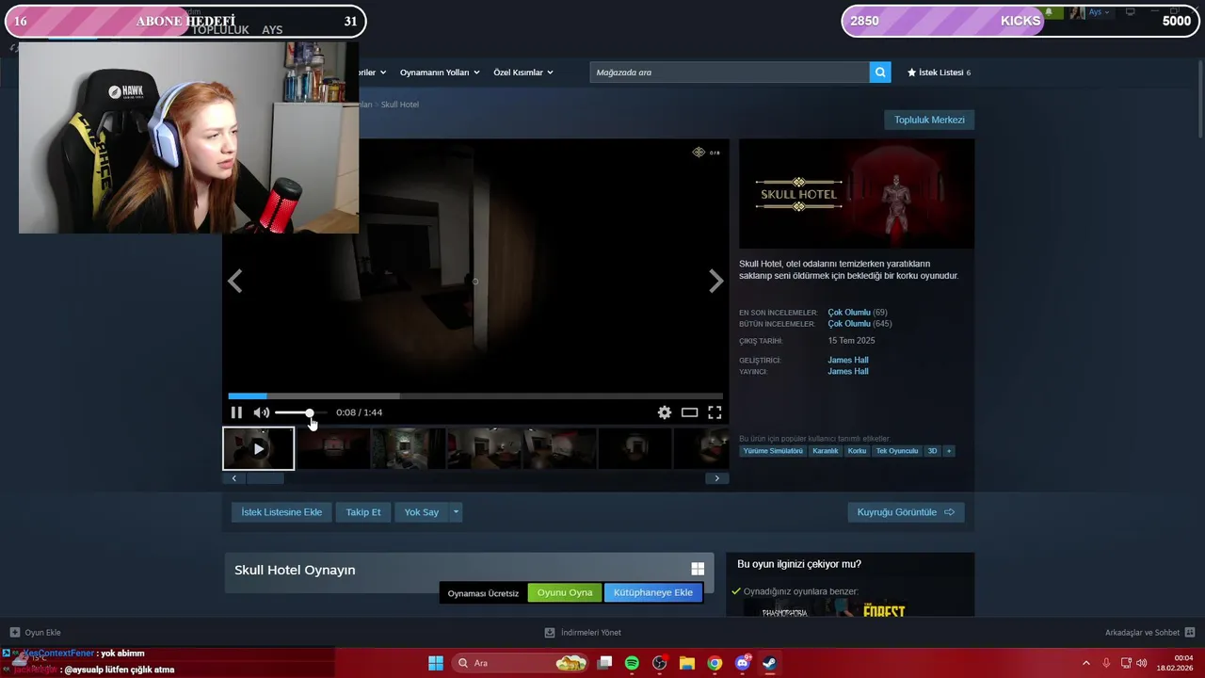Open publisher James Hall link
1205x678 pixels.
848,371
